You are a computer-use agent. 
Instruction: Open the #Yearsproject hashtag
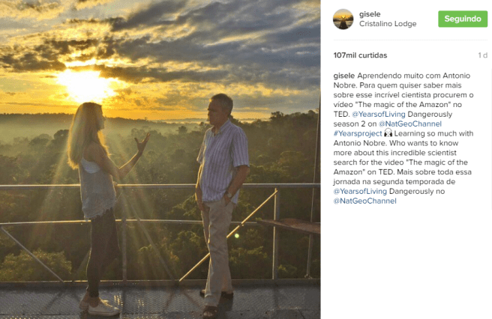[358, 133]
